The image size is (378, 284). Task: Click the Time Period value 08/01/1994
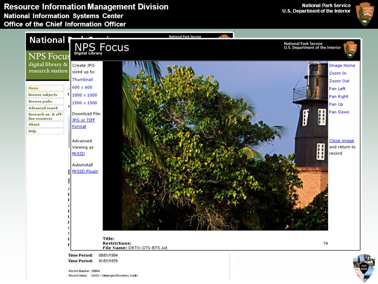pos(108,255)
